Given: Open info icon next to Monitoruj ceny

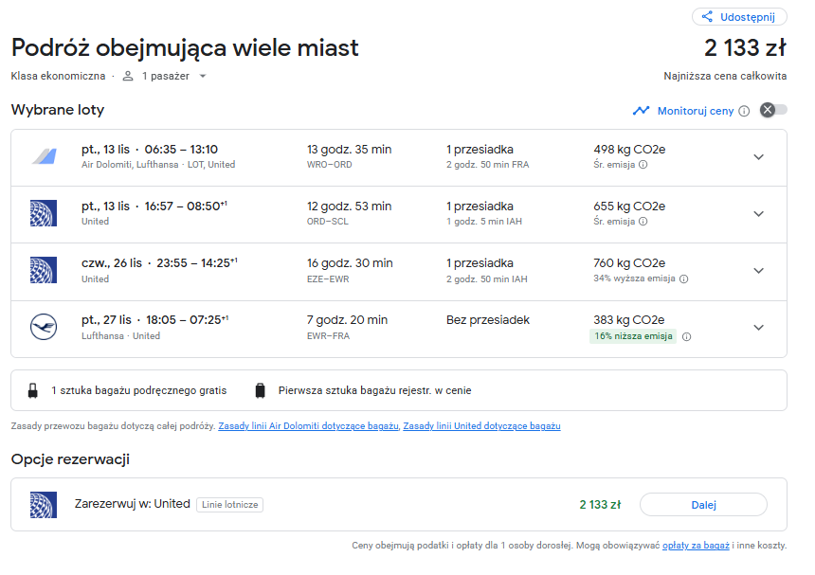Looking at the screenshot, I should coord(744,111).
